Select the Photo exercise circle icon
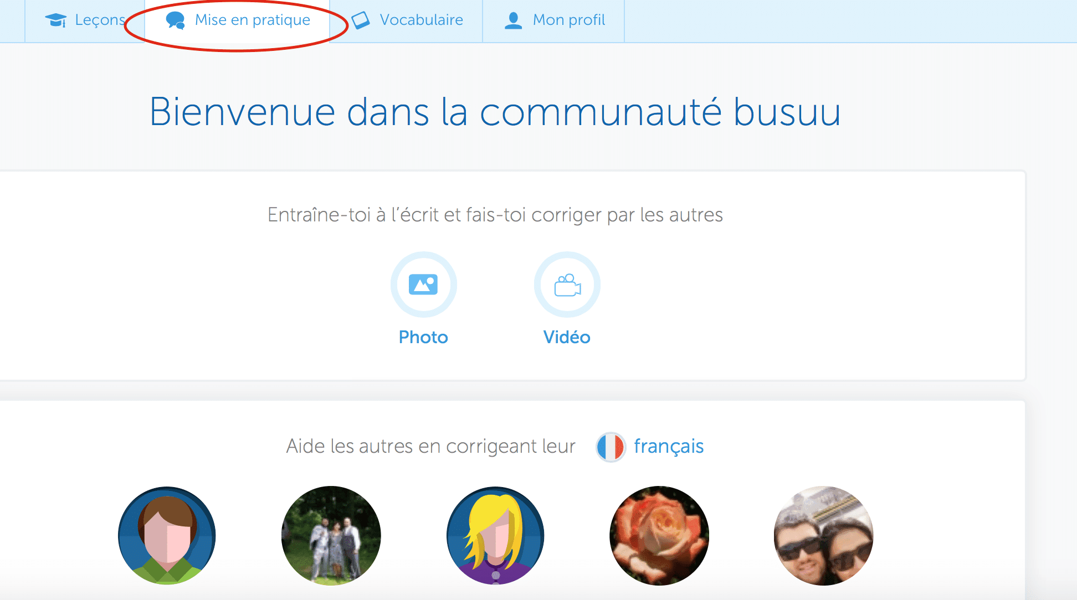1077x600 pixels. tap(423, 285)
